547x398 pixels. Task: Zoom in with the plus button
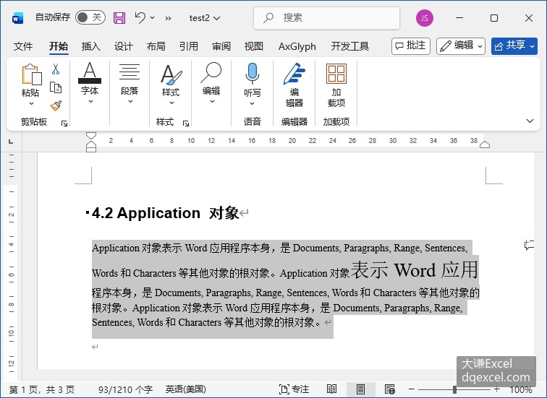(x=497, y=389)
